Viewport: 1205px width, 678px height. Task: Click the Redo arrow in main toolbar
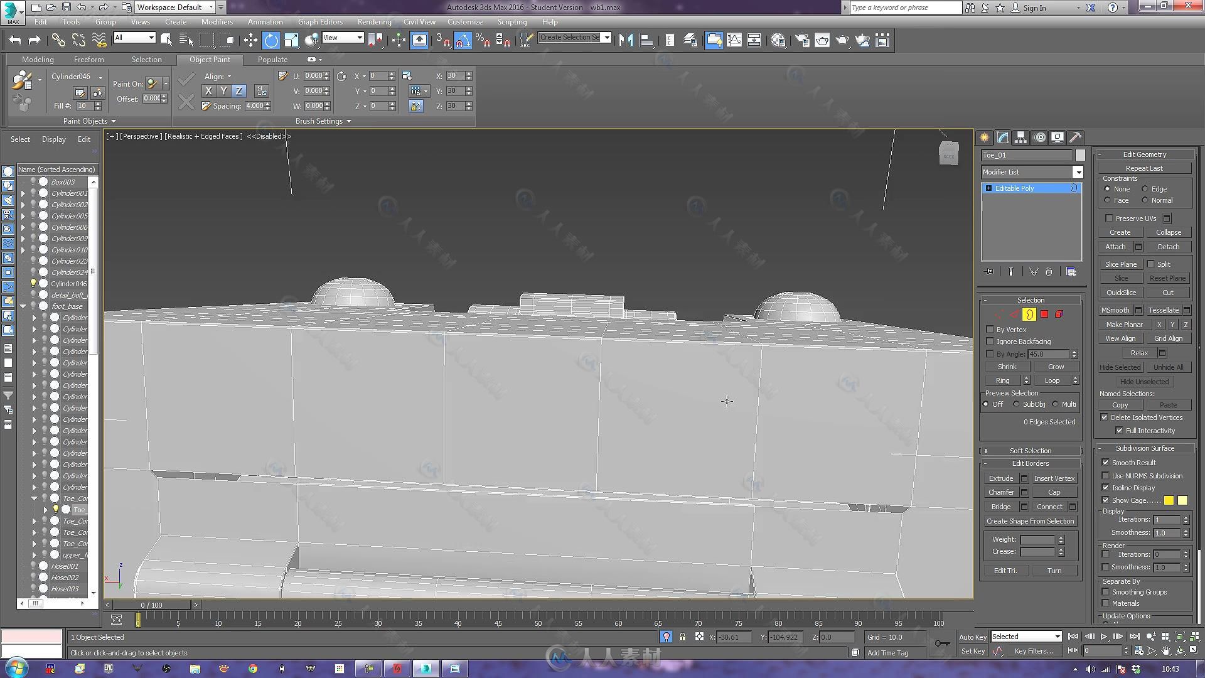(35, 40)
